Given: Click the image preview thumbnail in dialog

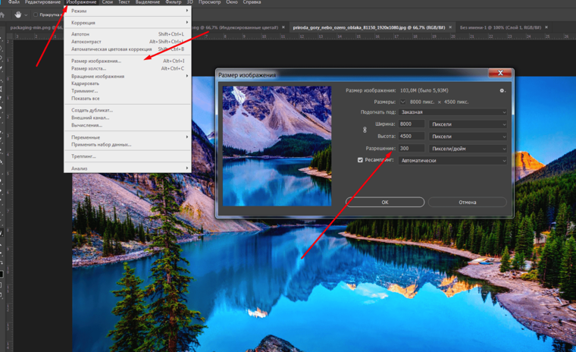Looking at the screenshot, I should pyautogui.click(x=277, y=145).
